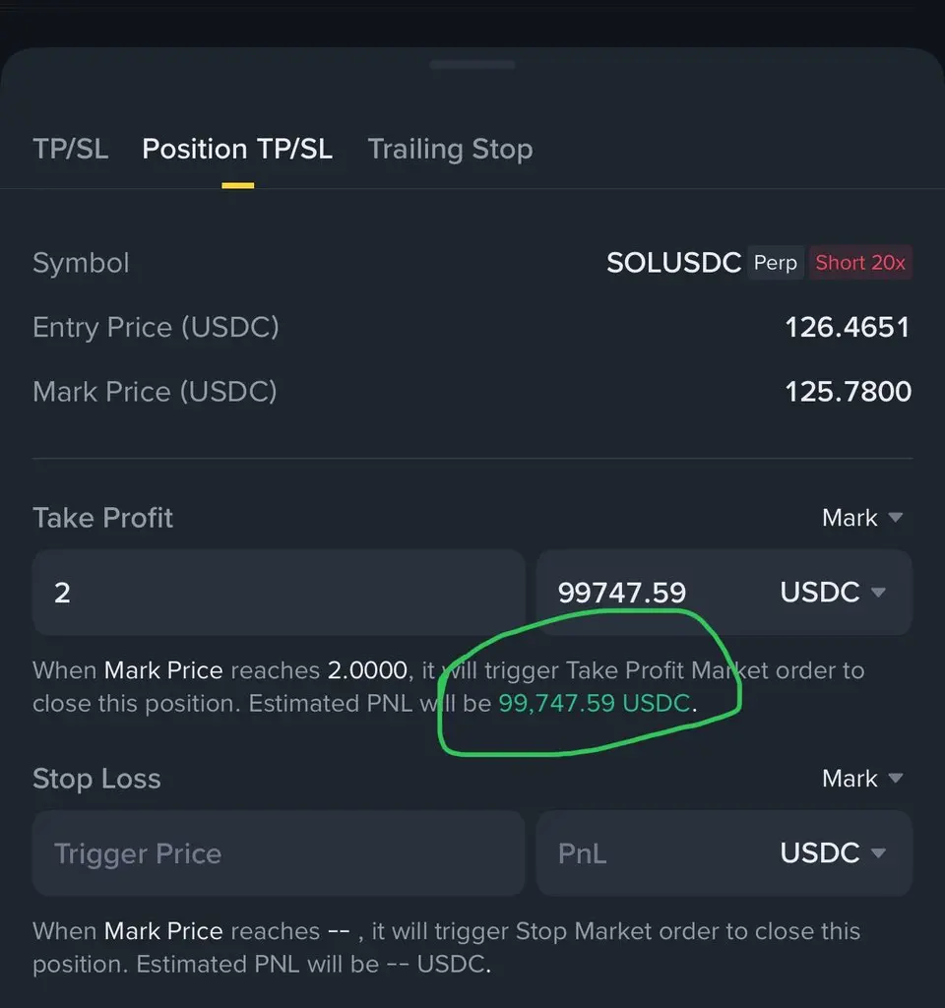Tap the red Short 20x badge
The image size is (945, 1008).
point(860,263)
